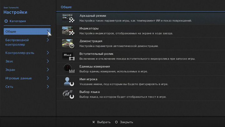Image resolution: width=225 pixels, height=127 pixels.
Task: Open Аркадный режим settings entry
Action: (x=93, y=16)
